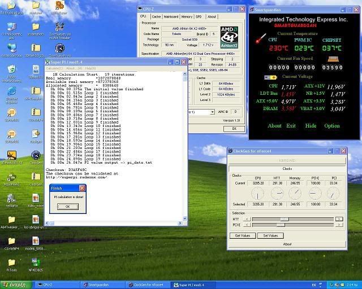Click OK in the CPU-Z window
Image resolution: width=362 pixels, height=289 pixels.
click(234, 129)
